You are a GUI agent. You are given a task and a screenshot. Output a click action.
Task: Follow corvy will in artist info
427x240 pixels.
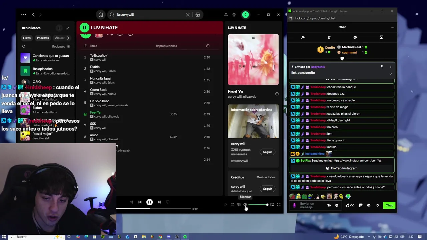tap(267, 152)
